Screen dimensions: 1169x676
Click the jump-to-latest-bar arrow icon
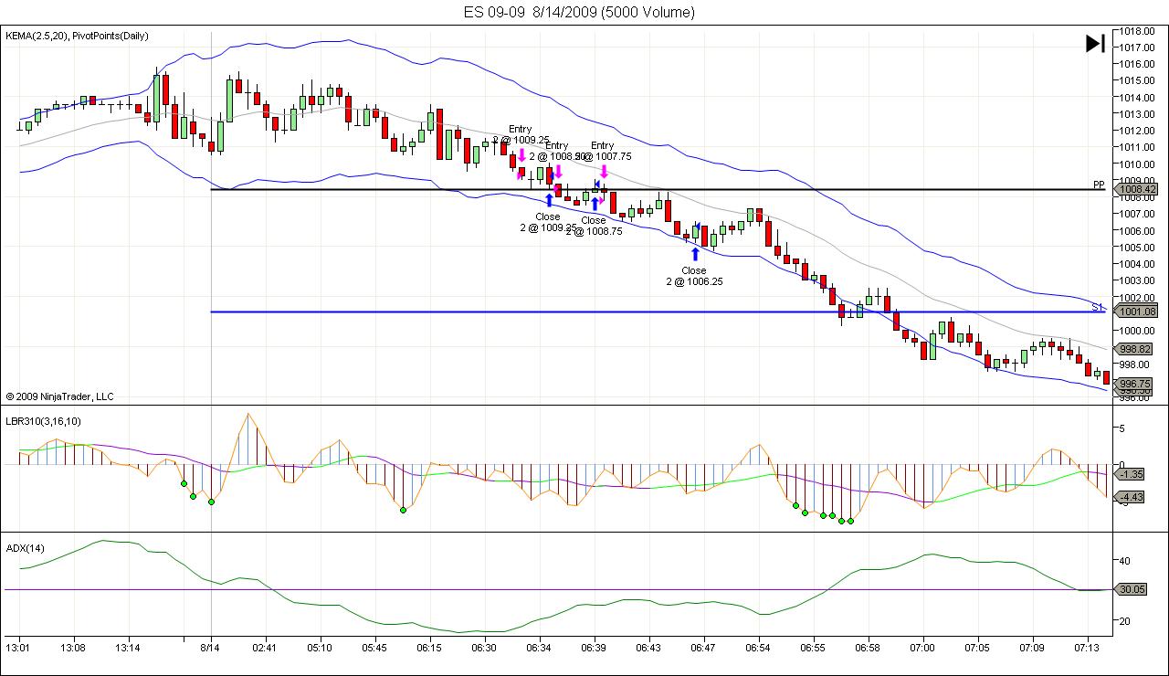(x=1095, y=43)
